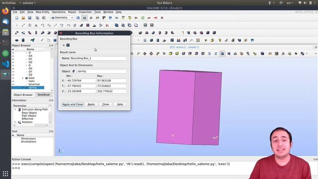Viewport: 318px width, 179px height.
Task: Switch to the Object Browser tab
Action: 23,95
